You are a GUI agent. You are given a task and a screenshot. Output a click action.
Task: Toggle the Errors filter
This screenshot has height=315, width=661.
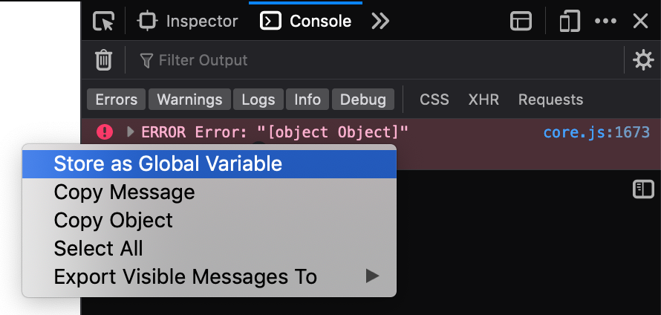pos(117,100)
